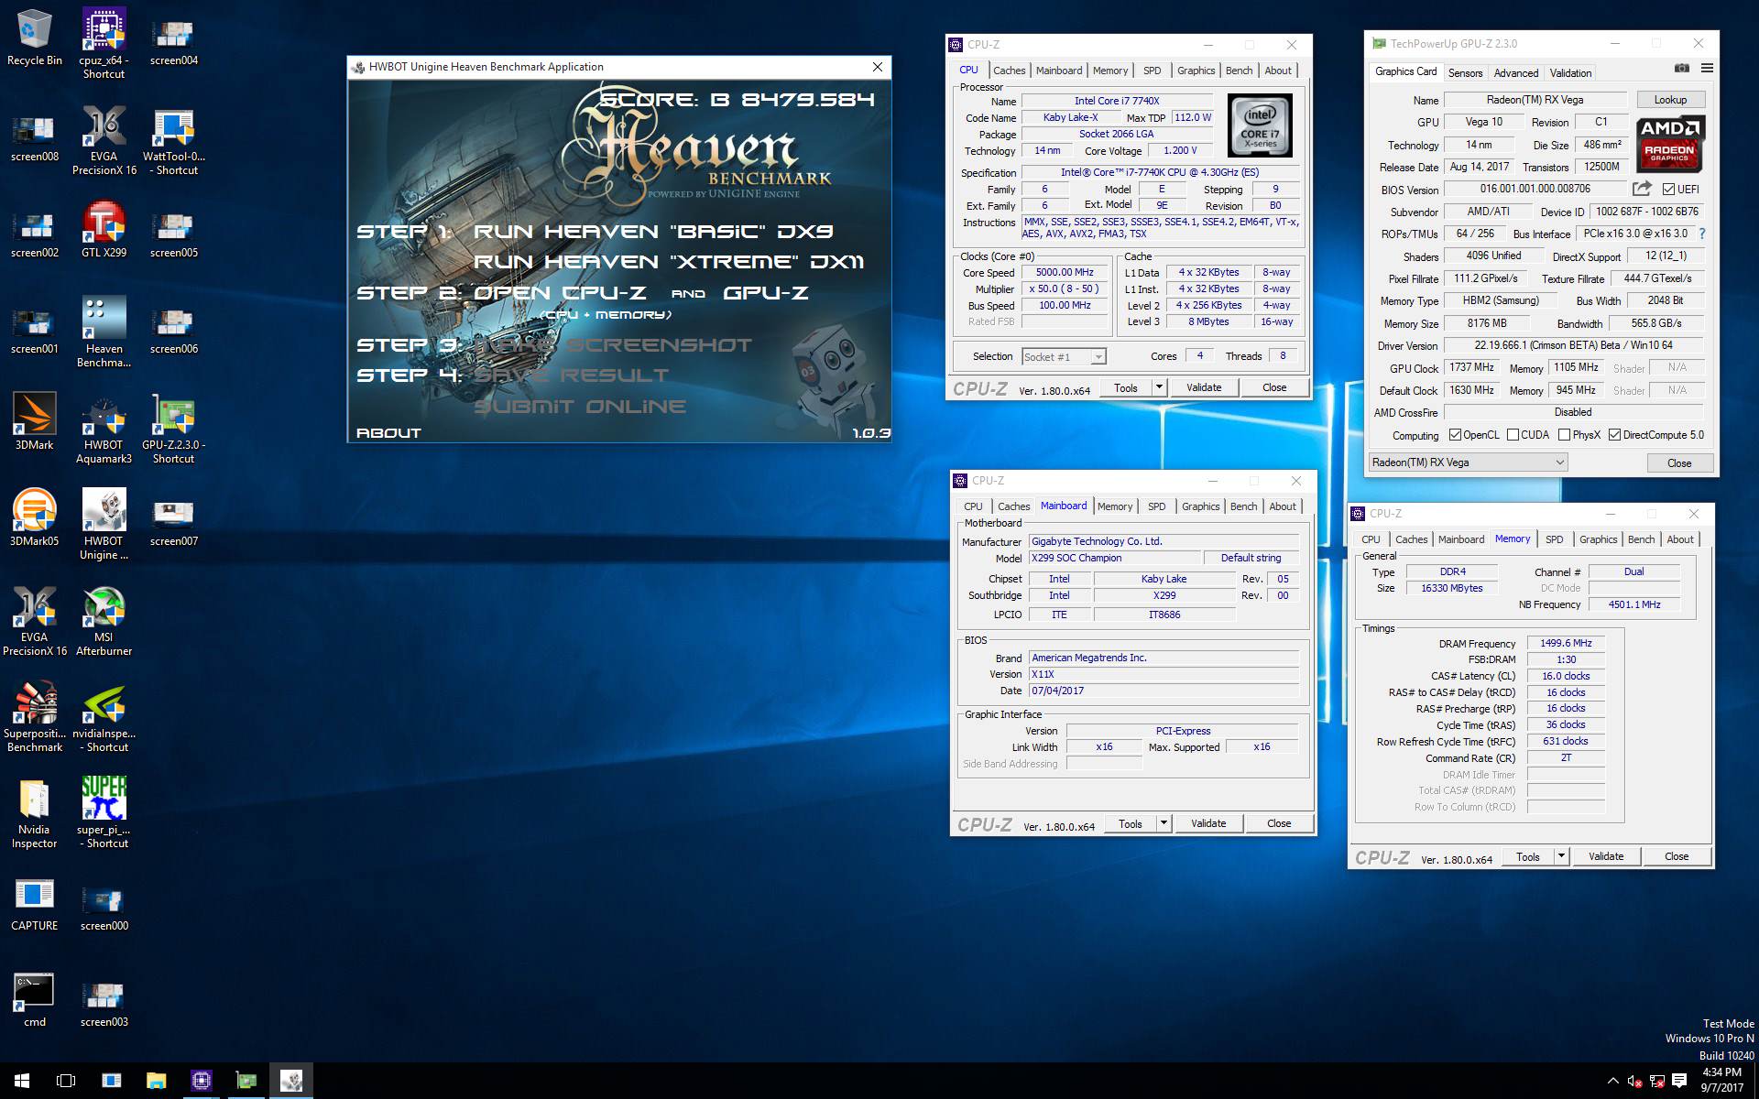Show hidden system tray icons

(1612, 1081)
